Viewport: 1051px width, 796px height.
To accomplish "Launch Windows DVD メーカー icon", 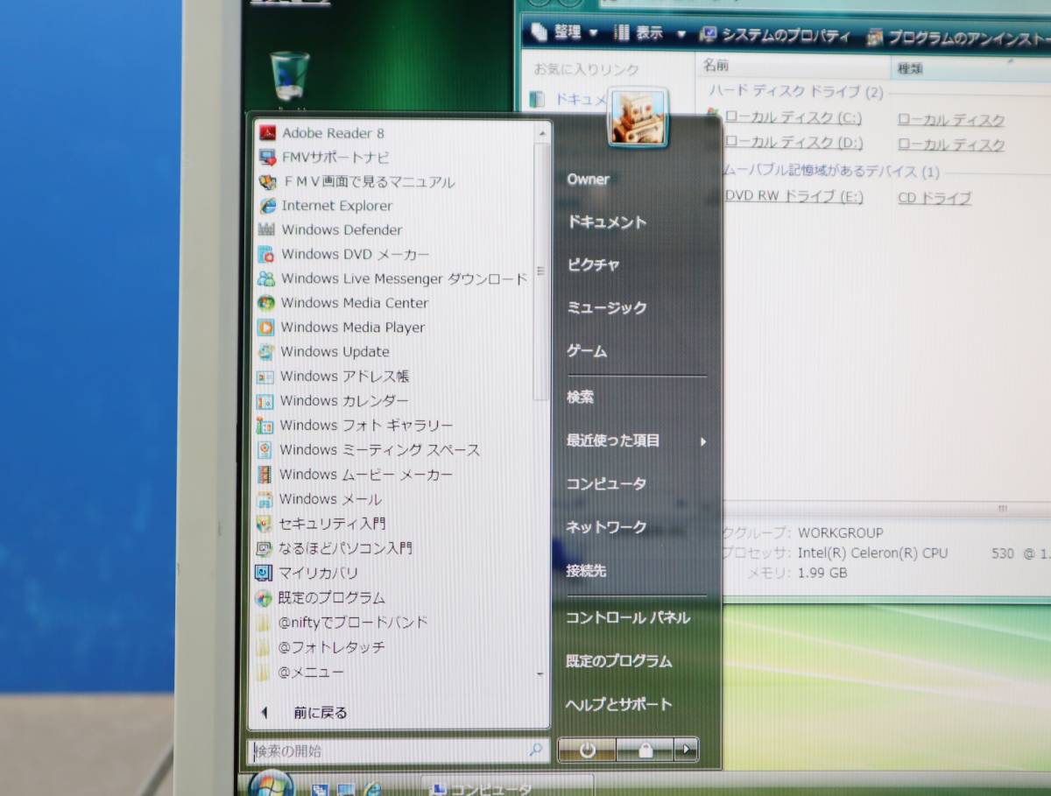I will tap(267, 255).
